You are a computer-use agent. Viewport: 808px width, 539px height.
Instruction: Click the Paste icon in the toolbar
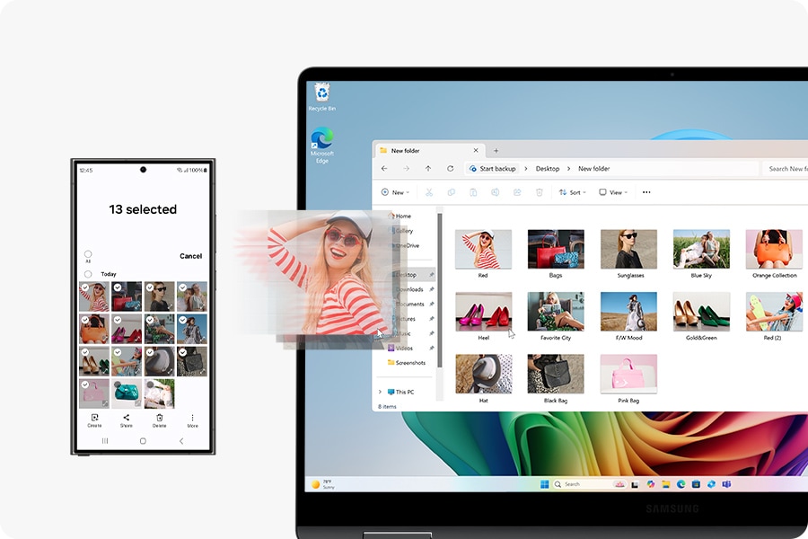[473, 191]
